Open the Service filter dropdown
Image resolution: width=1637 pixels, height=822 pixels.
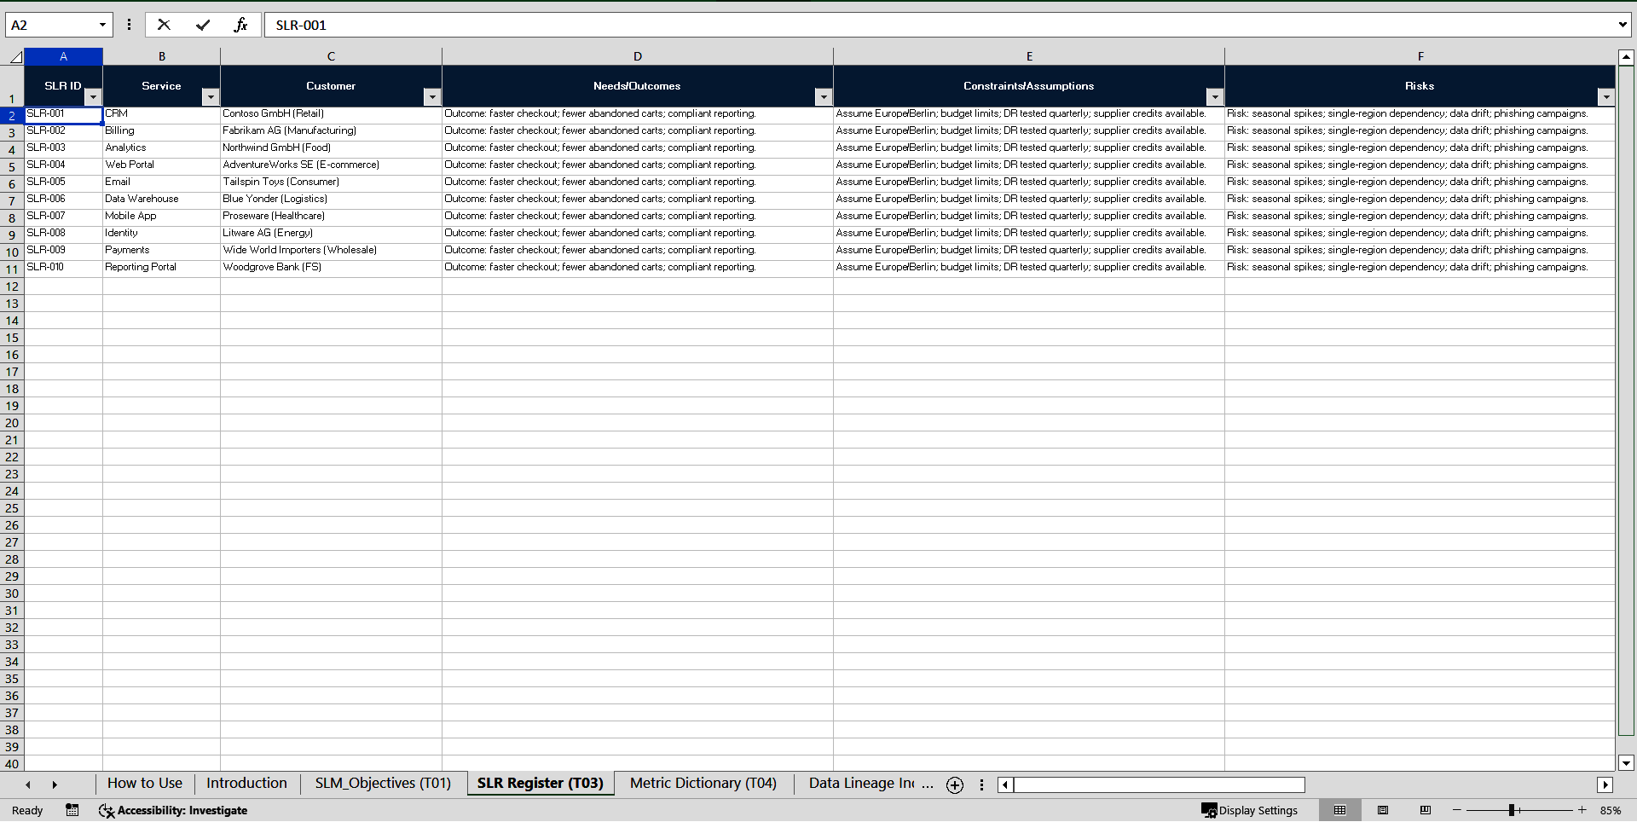pyautogui.click(x=211, y=97)
